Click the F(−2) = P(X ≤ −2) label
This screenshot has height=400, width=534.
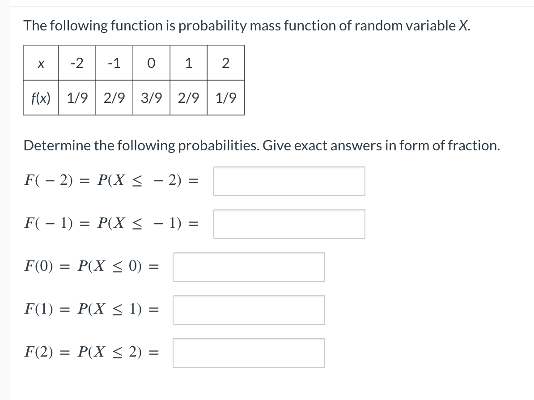click(x=112, y=180)
